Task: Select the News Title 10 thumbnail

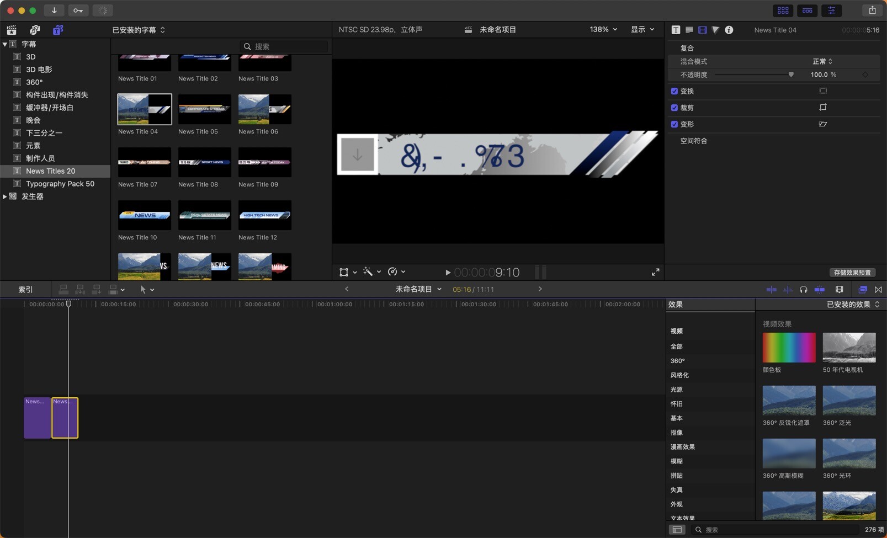Action: [x=144, y=215]
